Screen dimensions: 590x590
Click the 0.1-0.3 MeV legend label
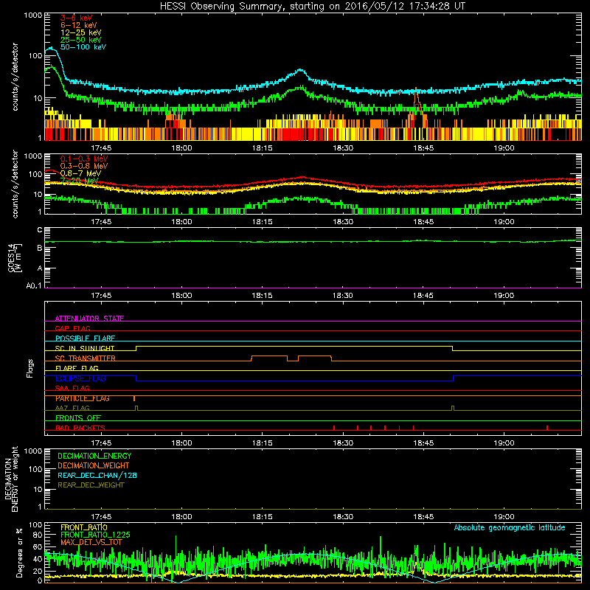(x=84, y=159)
